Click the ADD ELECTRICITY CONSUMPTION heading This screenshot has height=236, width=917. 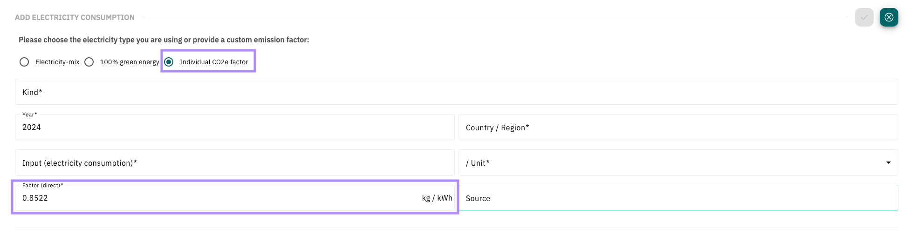click(75, 17)
